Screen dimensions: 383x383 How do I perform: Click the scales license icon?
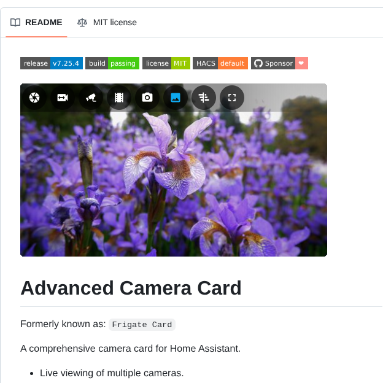pos(82,23)
